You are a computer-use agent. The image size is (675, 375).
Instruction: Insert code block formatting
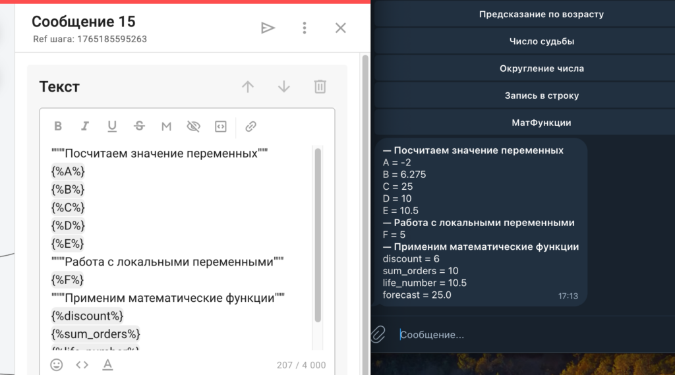click(220, 127)
